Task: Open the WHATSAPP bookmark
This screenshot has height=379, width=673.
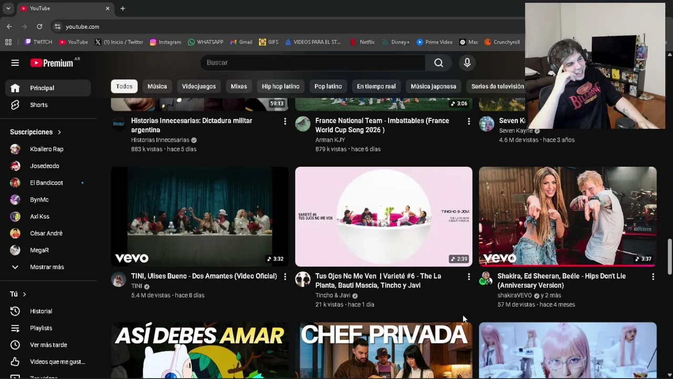Action: pos(206,42)
